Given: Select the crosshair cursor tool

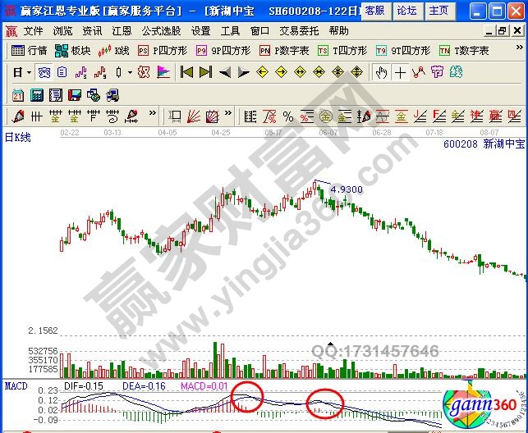Looking at the screenshot, I should tap(400, 72).
